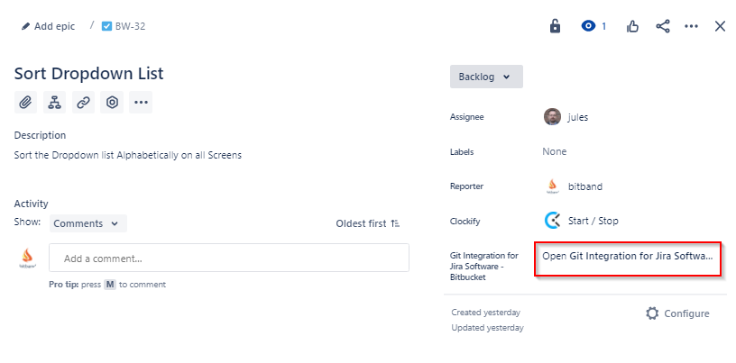Image resolution: width=736 pixels, height=363 pixels.
Task: Click the Configure gear button
Action: point(677,313)
